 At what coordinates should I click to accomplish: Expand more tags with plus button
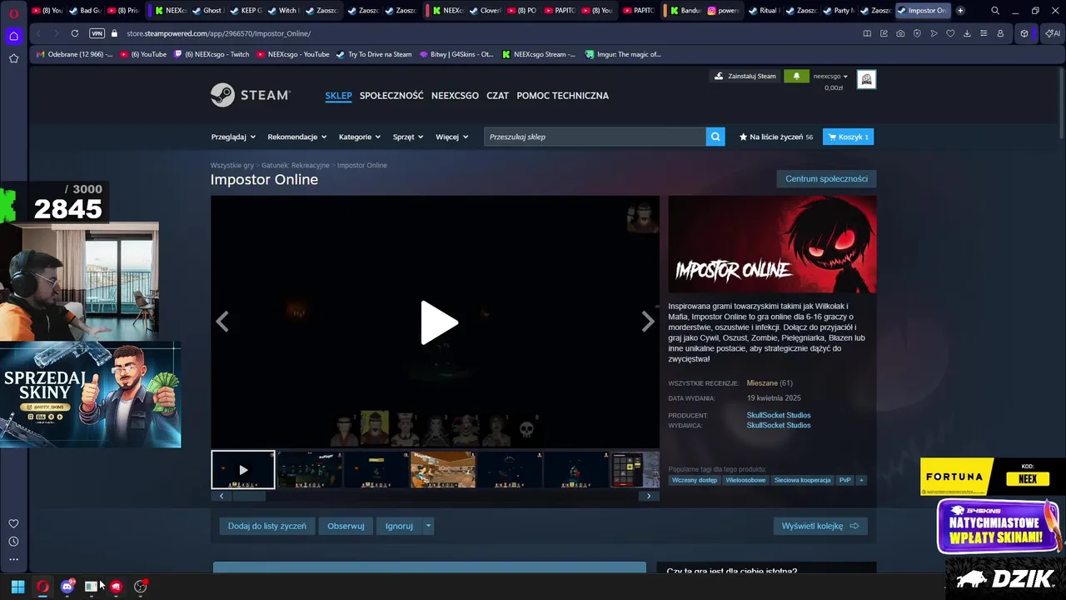(862, 480)
